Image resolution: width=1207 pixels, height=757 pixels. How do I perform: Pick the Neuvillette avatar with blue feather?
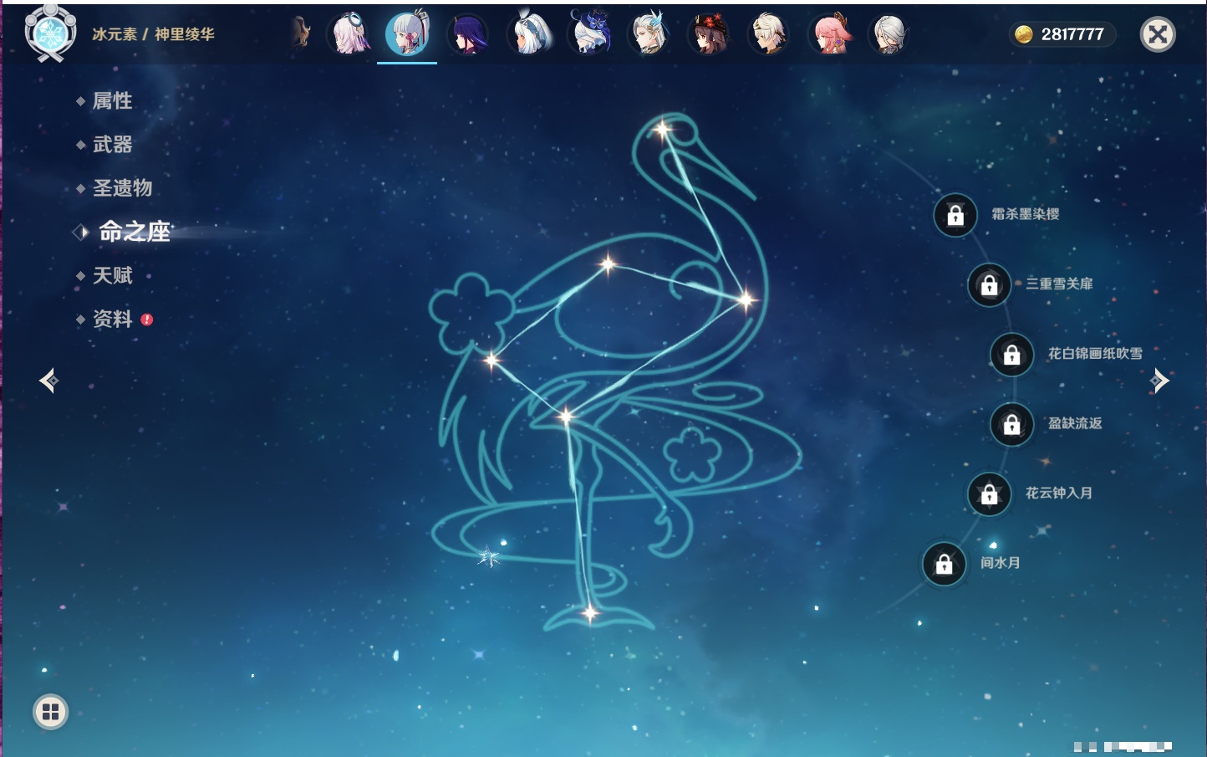pos(649,35)
